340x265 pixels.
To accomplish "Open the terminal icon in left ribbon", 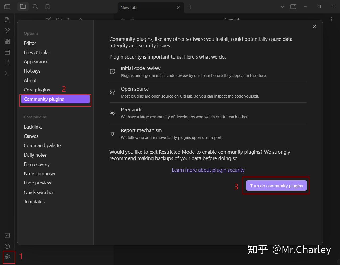I will 7,73.
